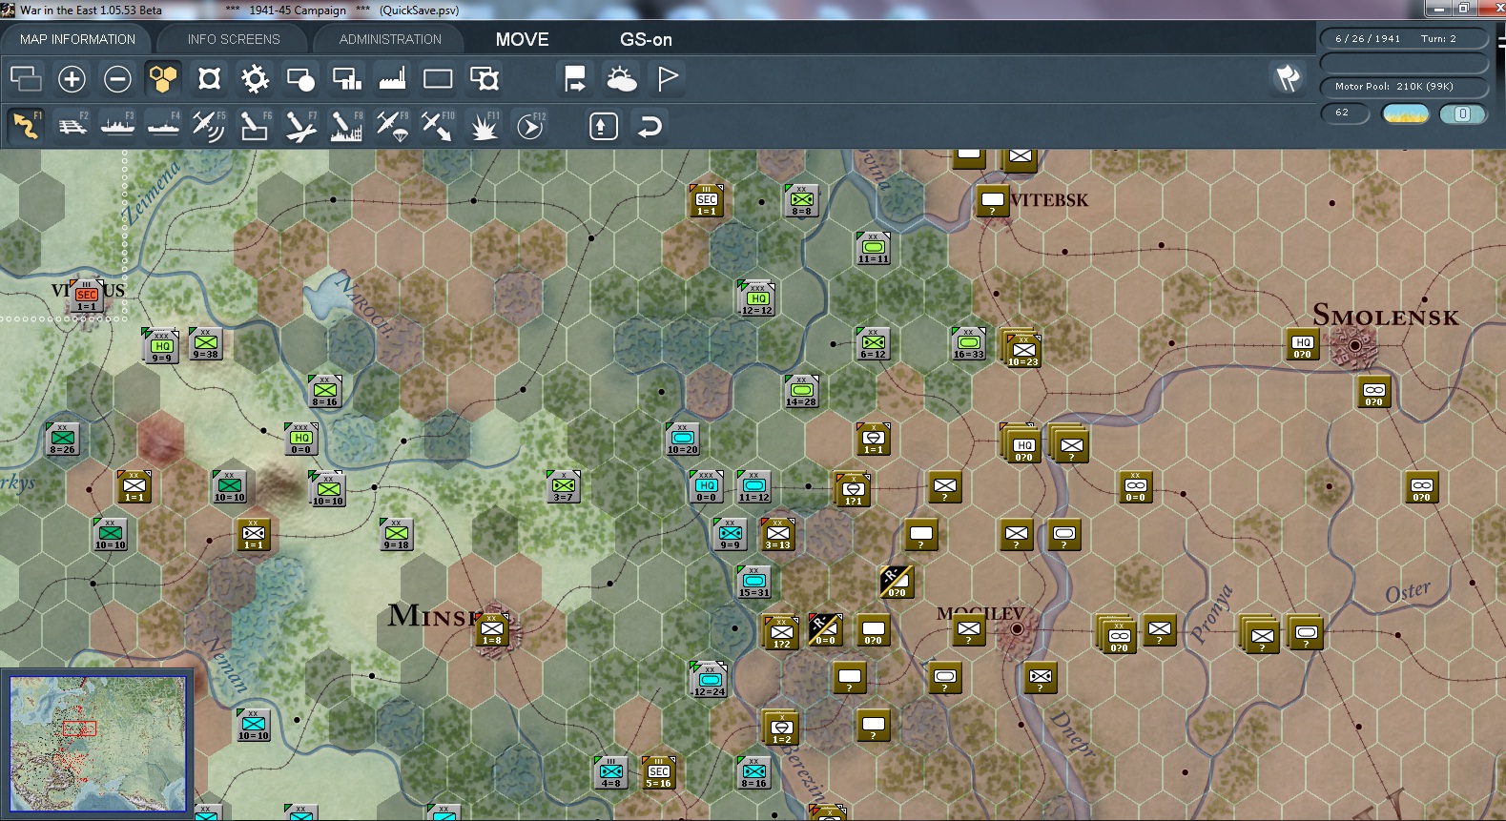Toggle the yellow hex grid overlay
This screenshot has height=821, width=1506.
point(163,78)
